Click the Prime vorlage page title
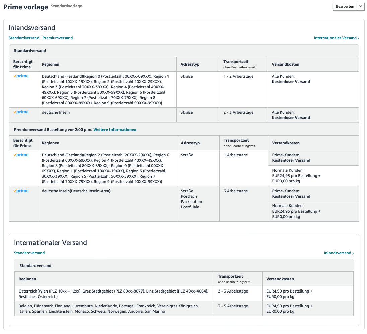The height and width of the screenshot is (334, 367). pos(25,7)
